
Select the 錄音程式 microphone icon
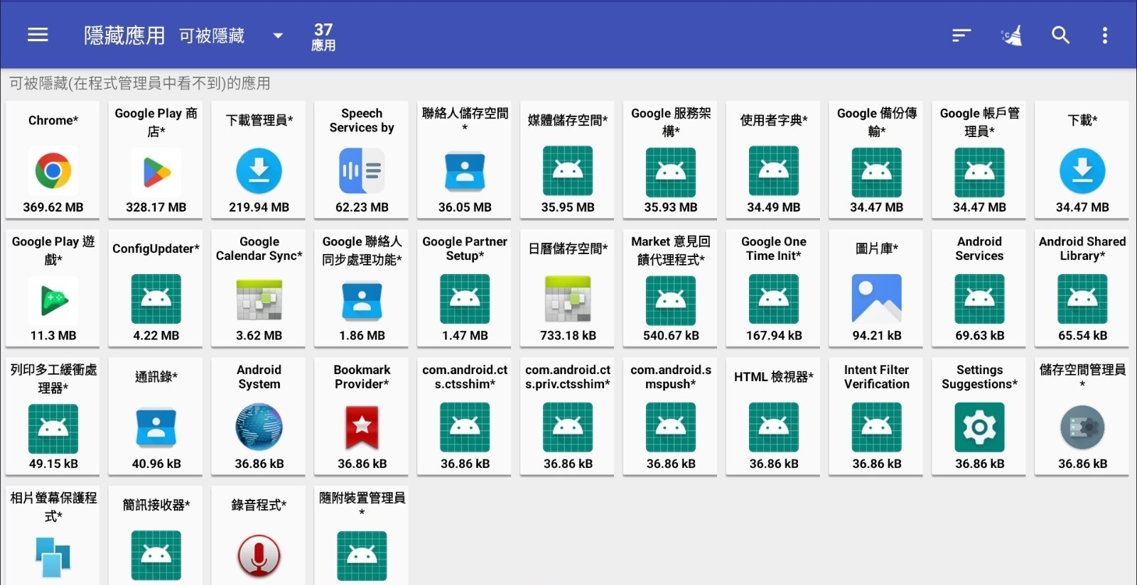(x=259, y=555)
